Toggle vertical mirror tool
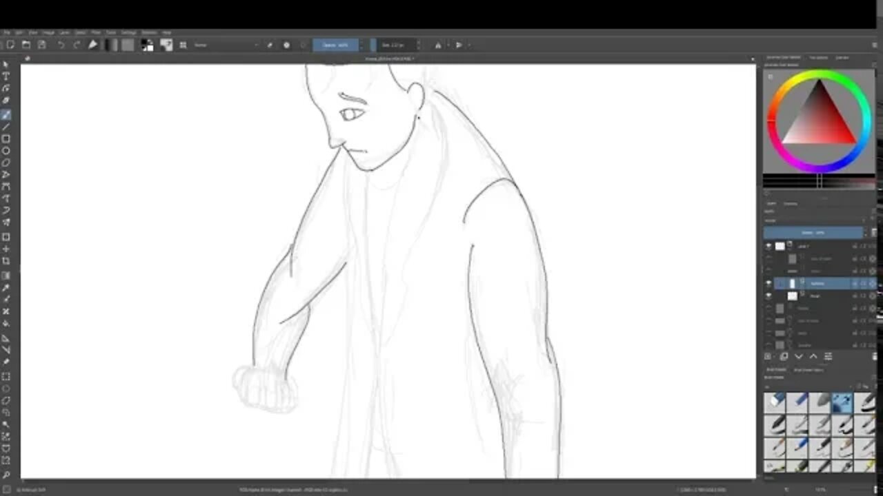 (x=459, y=45)
